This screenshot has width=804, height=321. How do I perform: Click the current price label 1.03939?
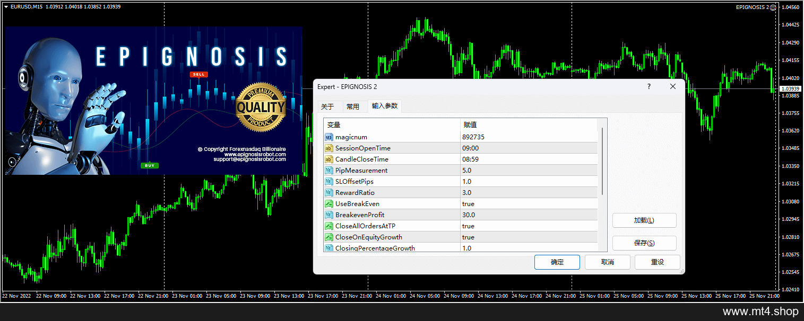pos(791,88)
